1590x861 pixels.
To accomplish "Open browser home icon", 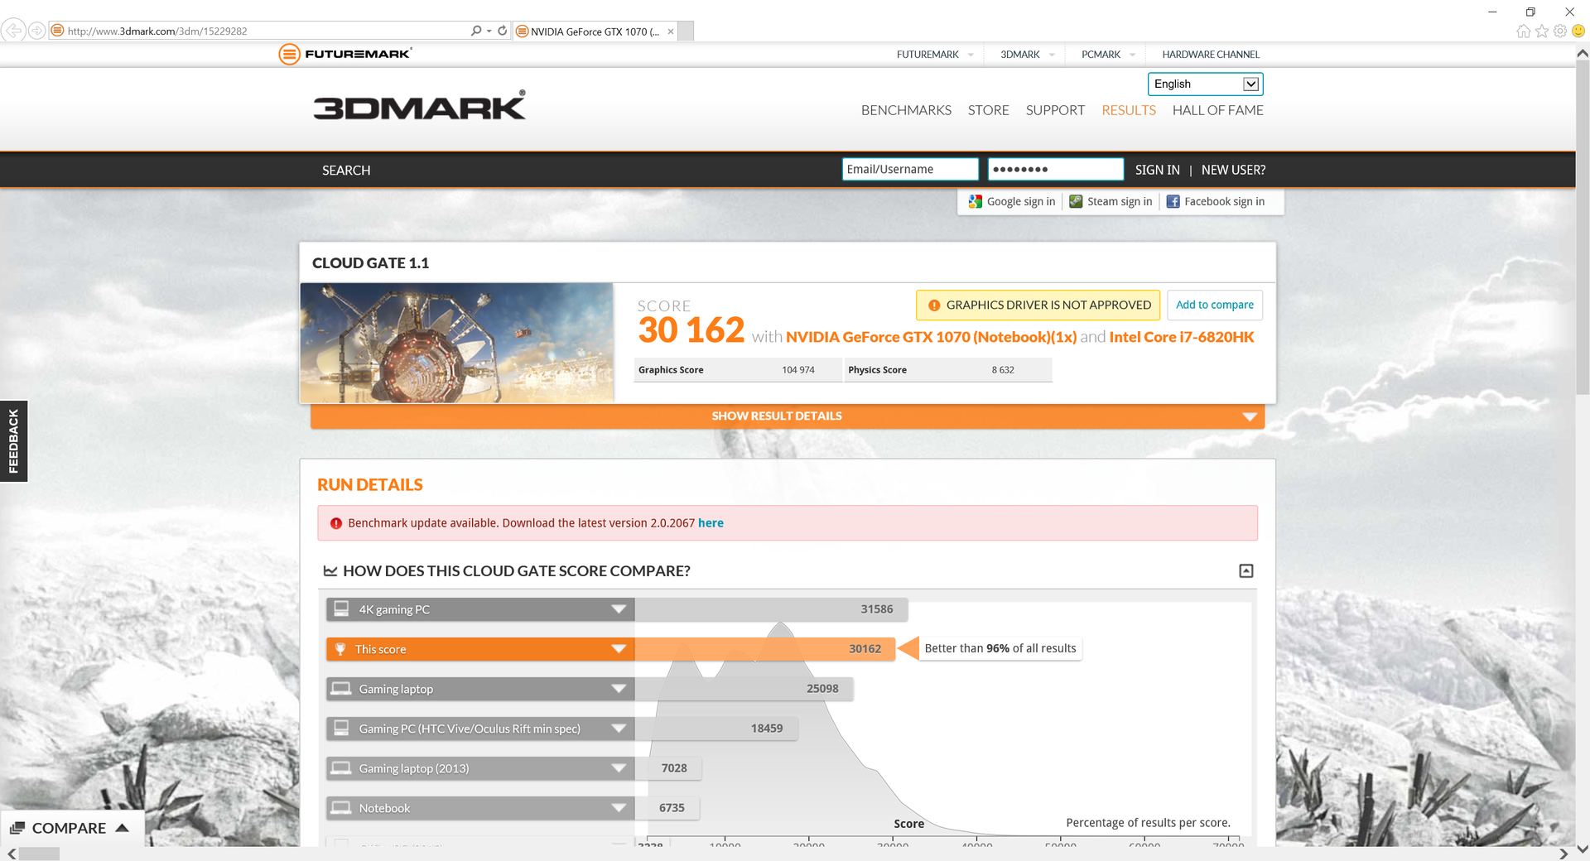I will pos(1523,31).
